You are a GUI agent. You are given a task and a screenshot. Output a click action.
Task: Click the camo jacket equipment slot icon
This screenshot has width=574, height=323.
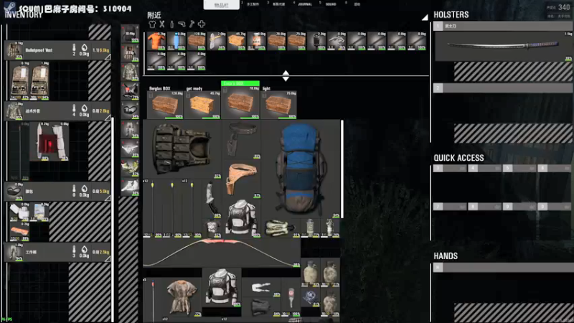130,72
